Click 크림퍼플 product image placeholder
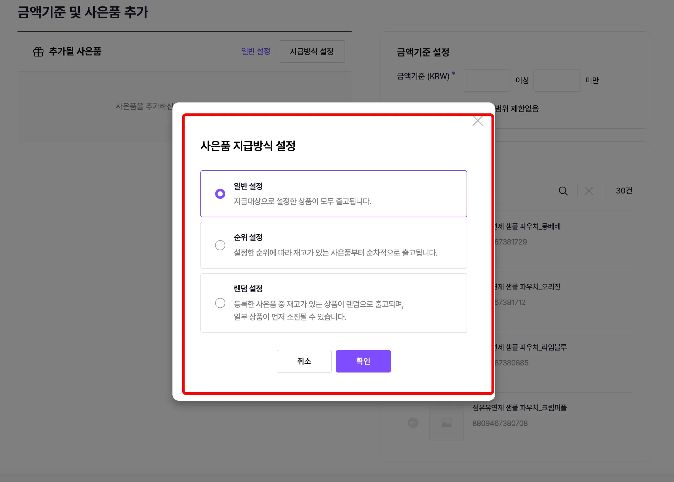Viewport: 674px width, 482px height. click(x=446, y=423)
